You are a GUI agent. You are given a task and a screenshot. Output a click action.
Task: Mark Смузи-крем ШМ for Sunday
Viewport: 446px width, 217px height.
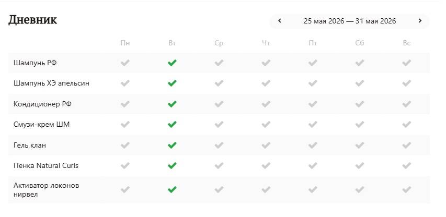coord(406,124)
